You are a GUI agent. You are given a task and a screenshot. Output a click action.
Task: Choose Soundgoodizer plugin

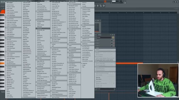(10, 62)
